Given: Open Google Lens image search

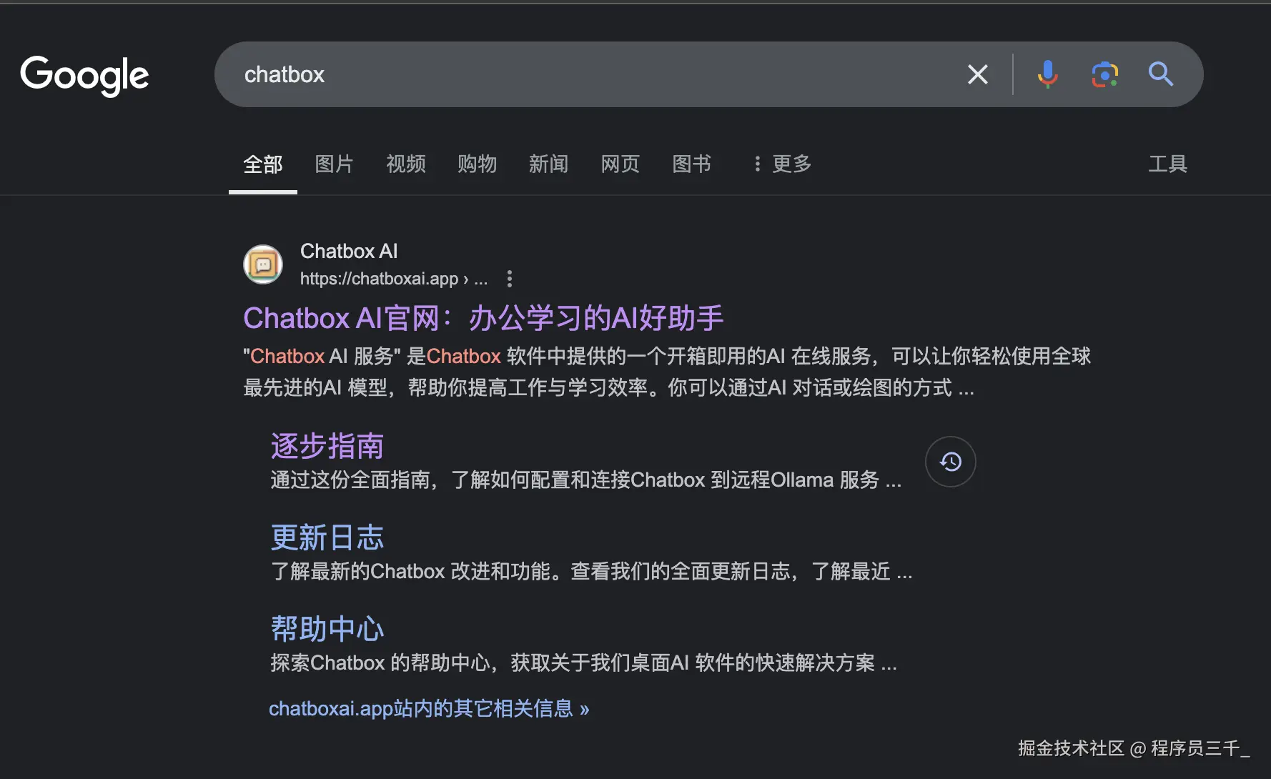Looking at the screenshot, I should tap(1104, 74).
